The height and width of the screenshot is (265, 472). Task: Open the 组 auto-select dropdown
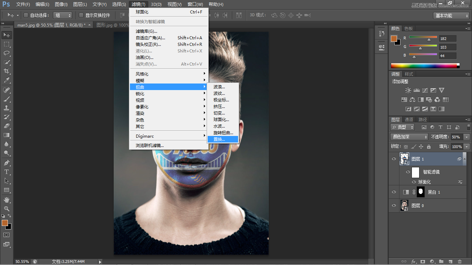coord(63,15)
